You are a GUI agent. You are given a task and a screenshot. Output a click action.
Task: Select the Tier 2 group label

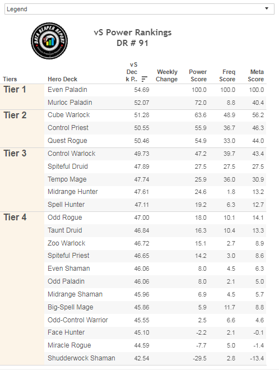point(15,115)
